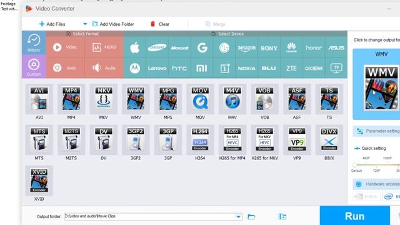Open ZTE device presets
The width and height of the screenshot is (400, 225).
click(291, 68)
